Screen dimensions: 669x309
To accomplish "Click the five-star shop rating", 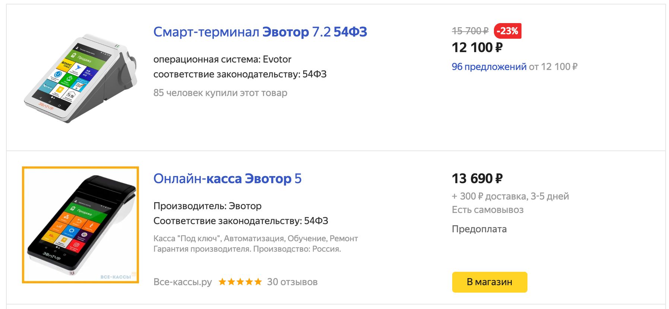I will [240, 282].
